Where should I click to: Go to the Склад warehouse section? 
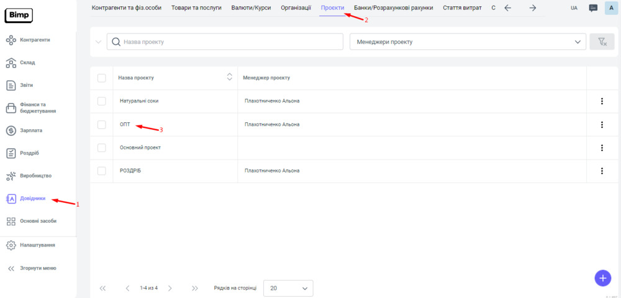click(27, 63)
